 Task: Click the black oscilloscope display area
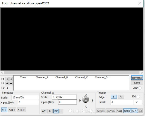(x=72, y=39)
